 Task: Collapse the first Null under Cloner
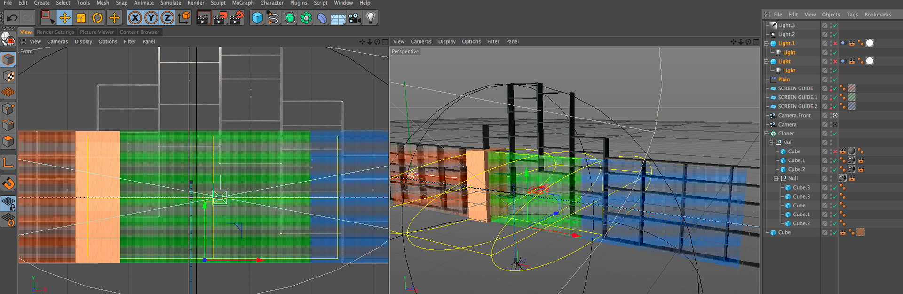pos(771,143)
